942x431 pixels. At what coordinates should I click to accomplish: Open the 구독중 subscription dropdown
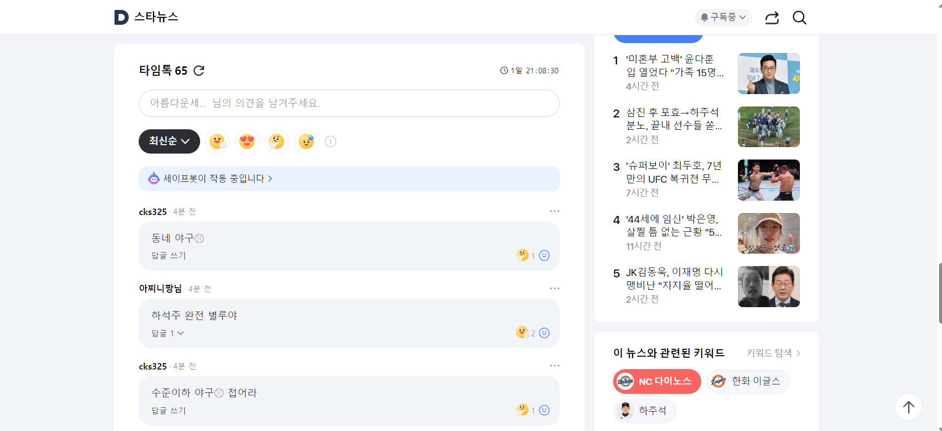coord(723,17)
